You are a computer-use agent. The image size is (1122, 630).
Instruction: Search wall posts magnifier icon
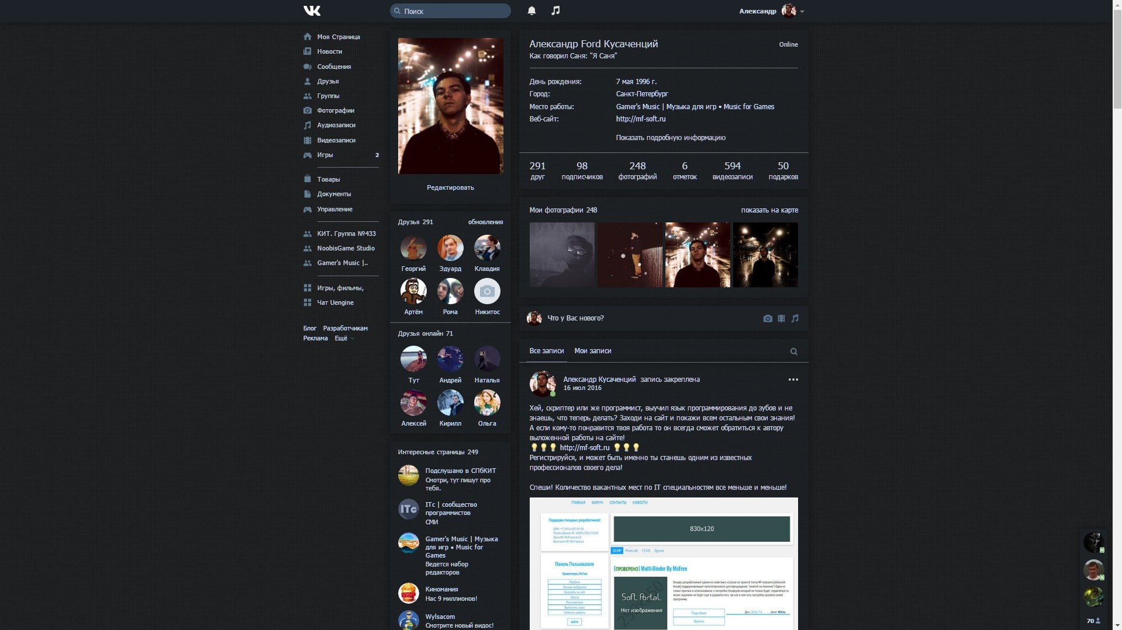793,351
